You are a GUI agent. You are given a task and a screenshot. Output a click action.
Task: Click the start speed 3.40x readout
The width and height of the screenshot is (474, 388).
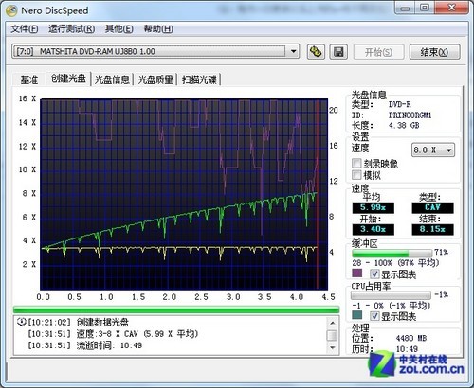[374, 229]
